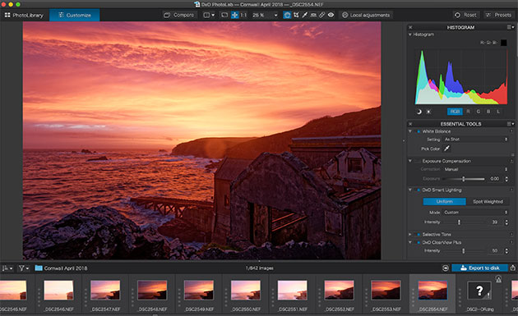Select the Crop tool icon
The height and width of the screenshot is (316, 518).
pyautogui.click(x=296, y=15)
